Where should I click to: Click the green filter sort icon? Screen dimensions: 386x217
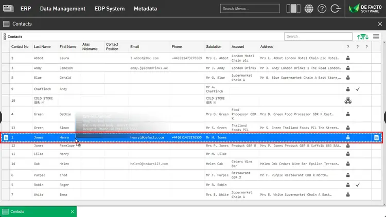363,37
